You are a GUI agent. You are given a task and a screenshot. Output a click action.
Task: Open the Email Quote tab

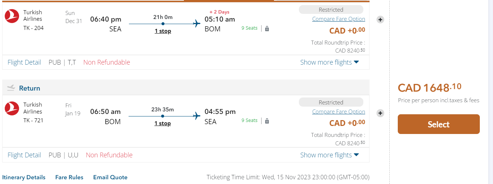pos(110,177)
